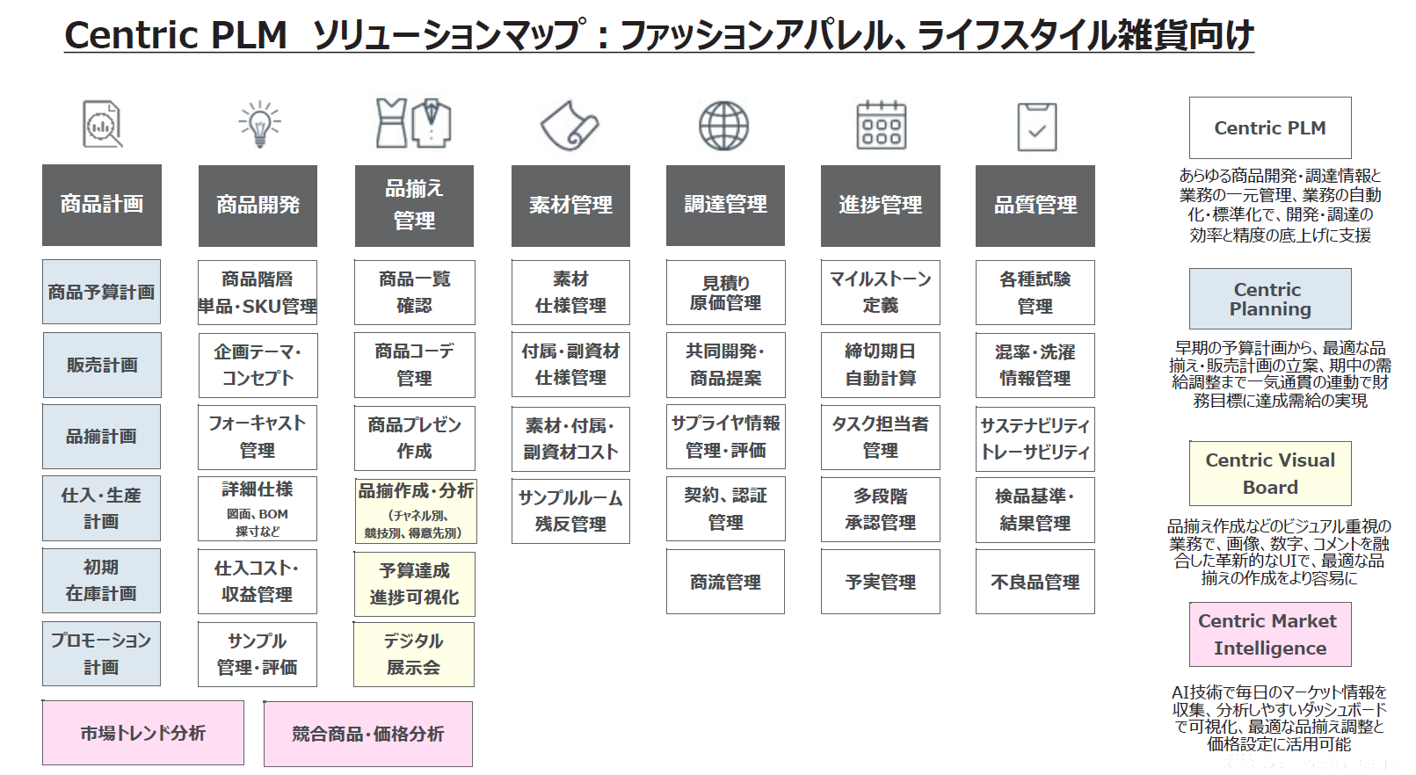This screenshot has height=775, width=1416.
Task: Click the fabric roll icon above 素材管理
Action: tap(570, 125)
